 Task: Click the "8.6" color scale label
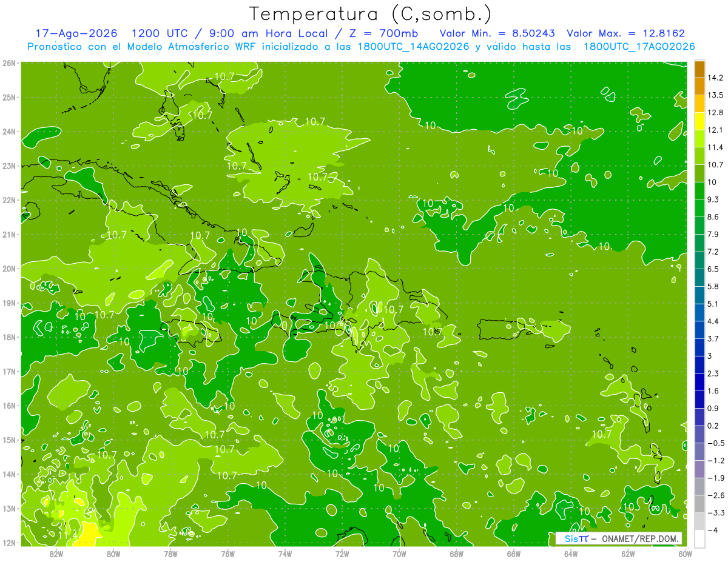click(713, 216)
